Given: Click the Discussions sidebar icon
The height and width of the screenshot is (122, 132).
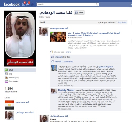Looking at the screenshot, I should coord(6,81).
